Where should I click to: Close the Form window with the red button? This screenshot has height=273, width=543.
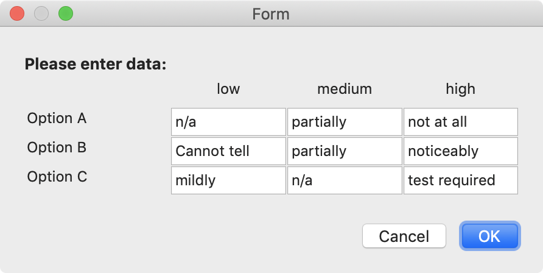pos(17,13)
